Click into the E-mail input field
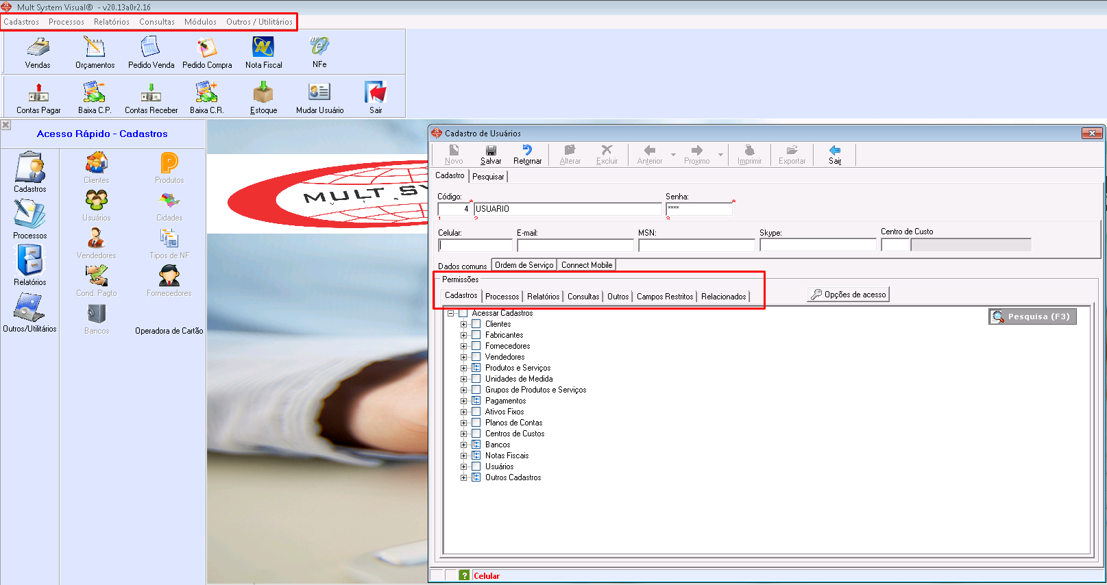The image size is (1107, 585). [576, 245]
